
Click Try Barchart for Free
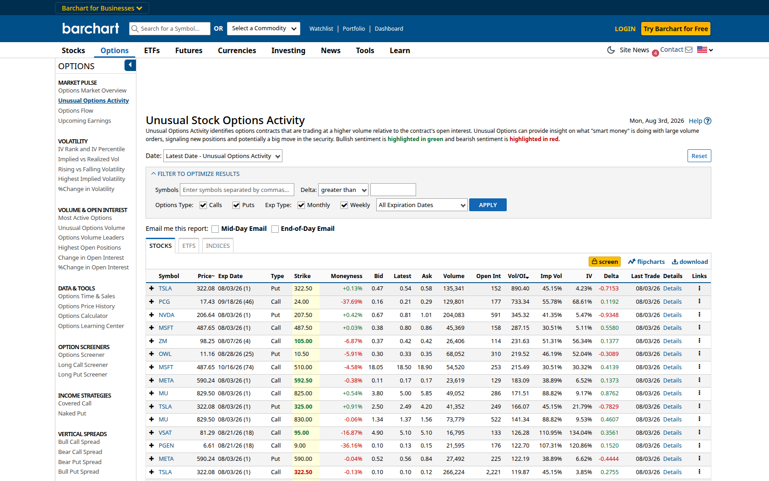pos(676,29)
